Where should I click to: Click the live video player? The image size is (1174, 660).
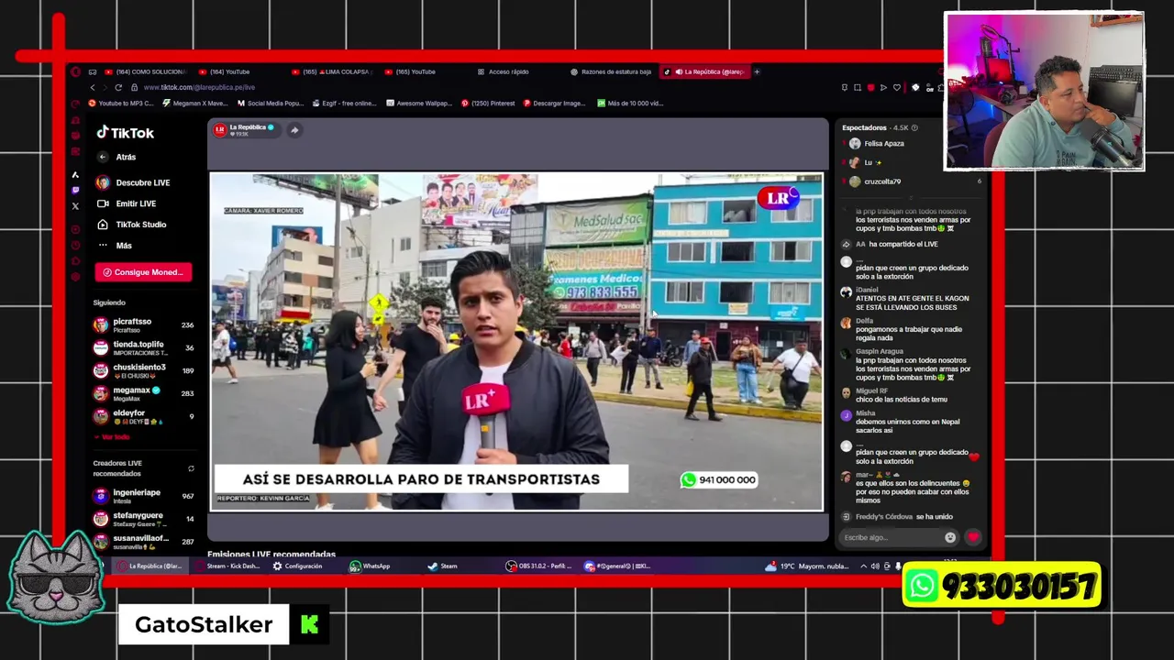[516, 341]
